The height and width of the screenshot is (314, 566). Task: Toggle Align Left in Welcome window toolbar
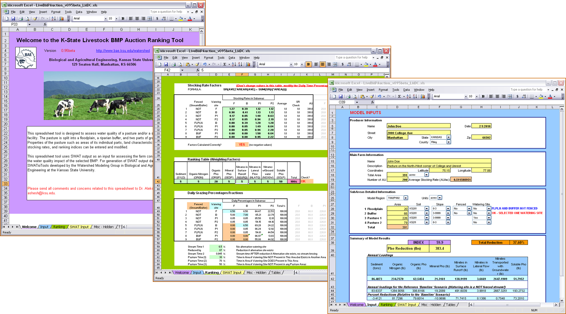pyautogui.click(x=131, y=19)
